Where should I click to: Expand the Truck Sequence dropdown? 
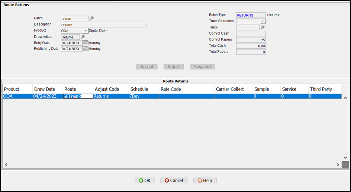coord(263,22)
